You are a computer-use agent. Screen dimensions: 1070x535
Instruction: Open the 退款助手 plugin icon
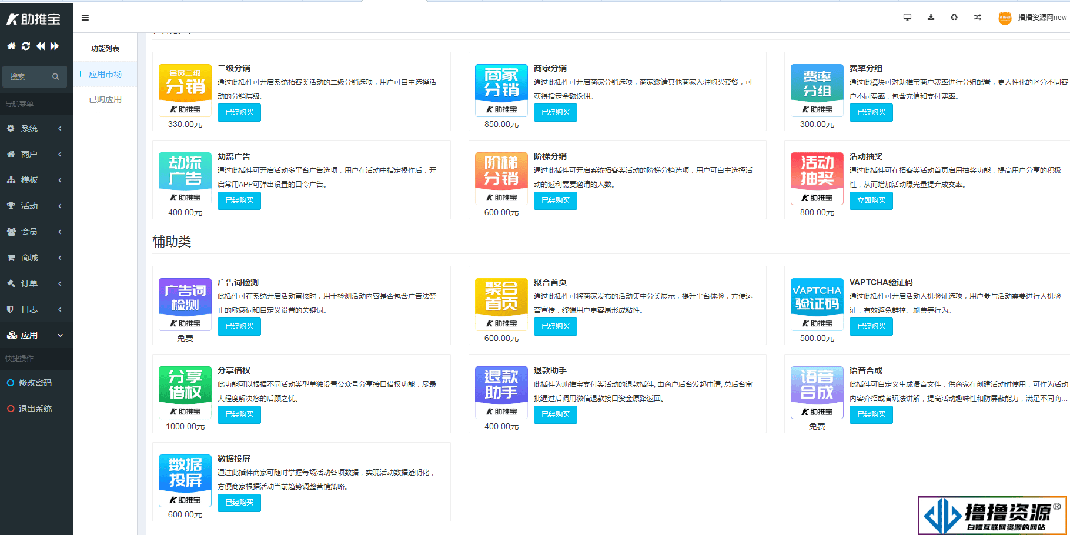(501, 392)
